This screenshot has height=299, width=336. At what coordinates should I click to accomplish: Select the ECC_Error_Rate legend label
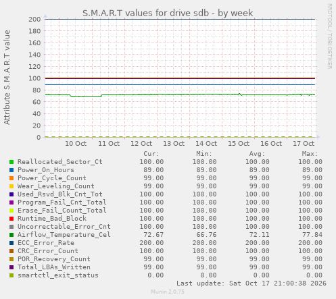(x=46, y=243)
